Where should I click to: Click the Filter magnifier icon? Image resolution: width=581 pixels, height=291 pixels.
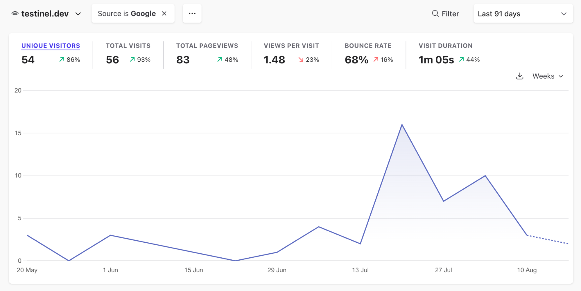pyautogui.click(x=435, y=14)
